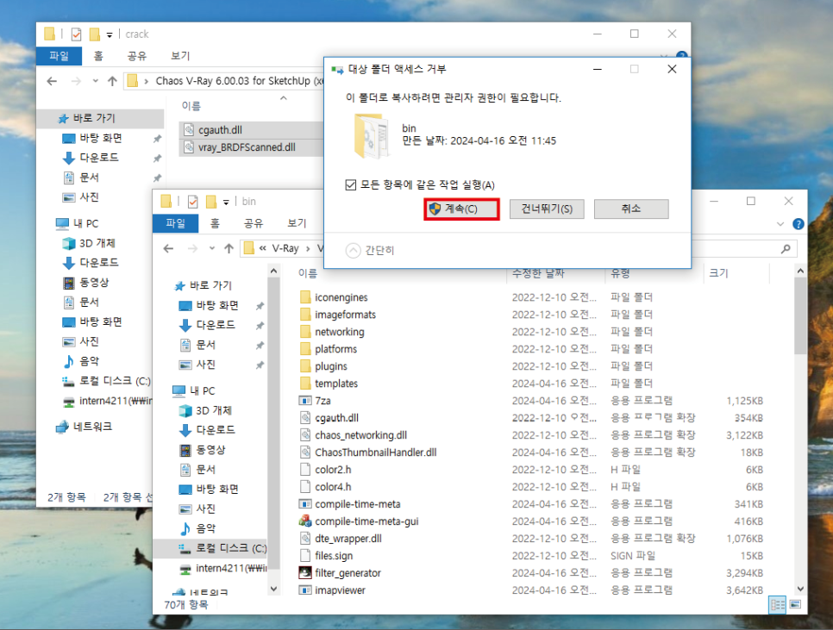Open 홈 tab in crack window
Viewport: 833px width, 630px height.
[98, 56]
